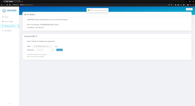Click the Connect Wi-Fi heading
This screenshot has width=195, height=106.
point(31,36)
